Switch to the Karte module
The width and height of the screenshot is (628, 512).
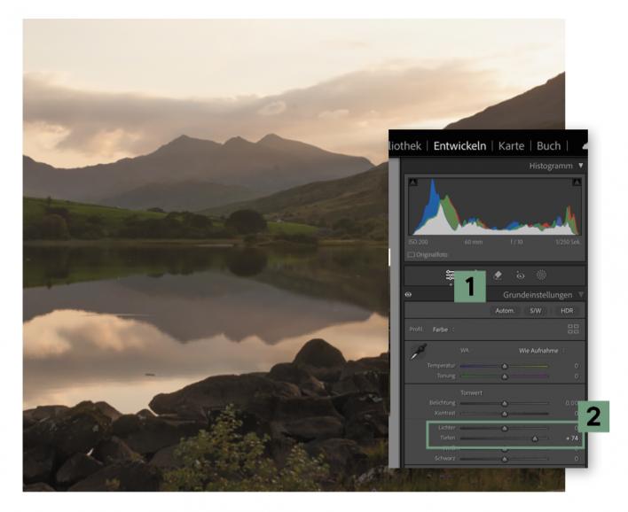click(511, 145)
